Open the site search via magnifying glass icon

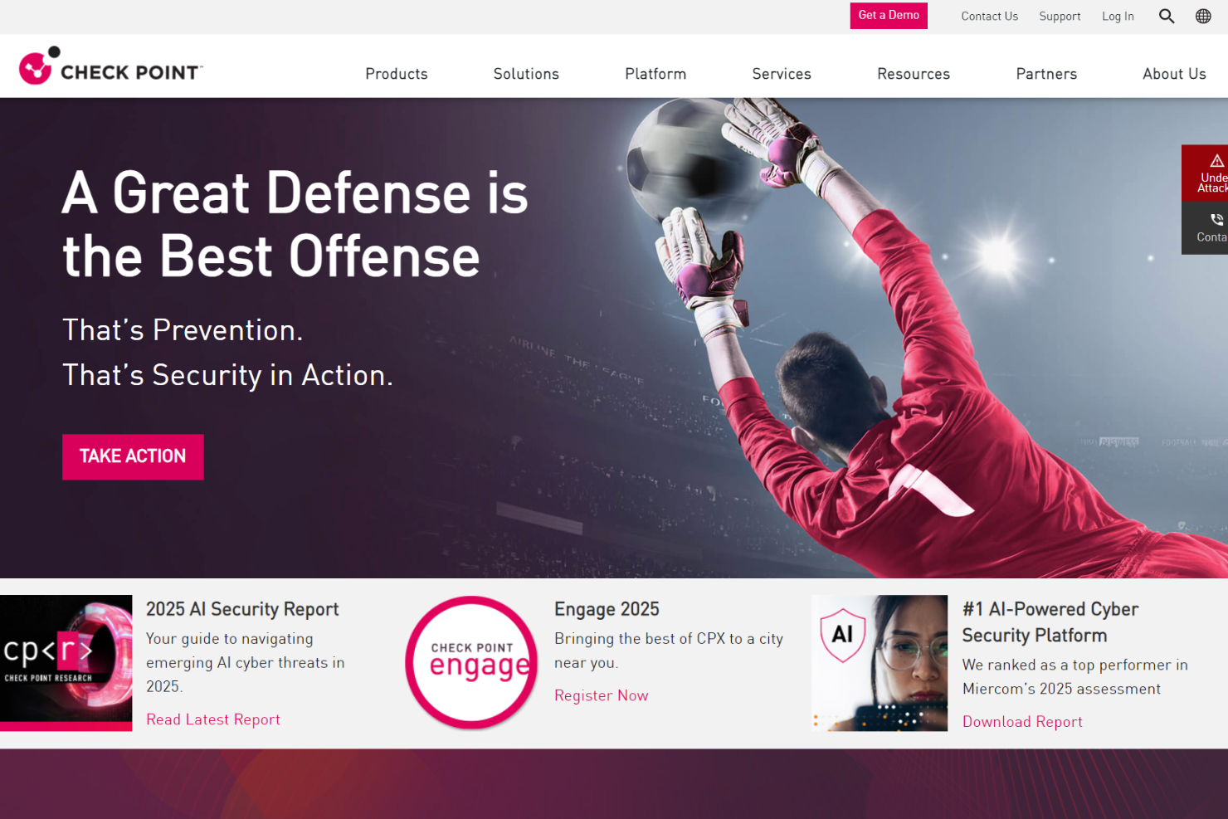click(x=1167, y=16)
